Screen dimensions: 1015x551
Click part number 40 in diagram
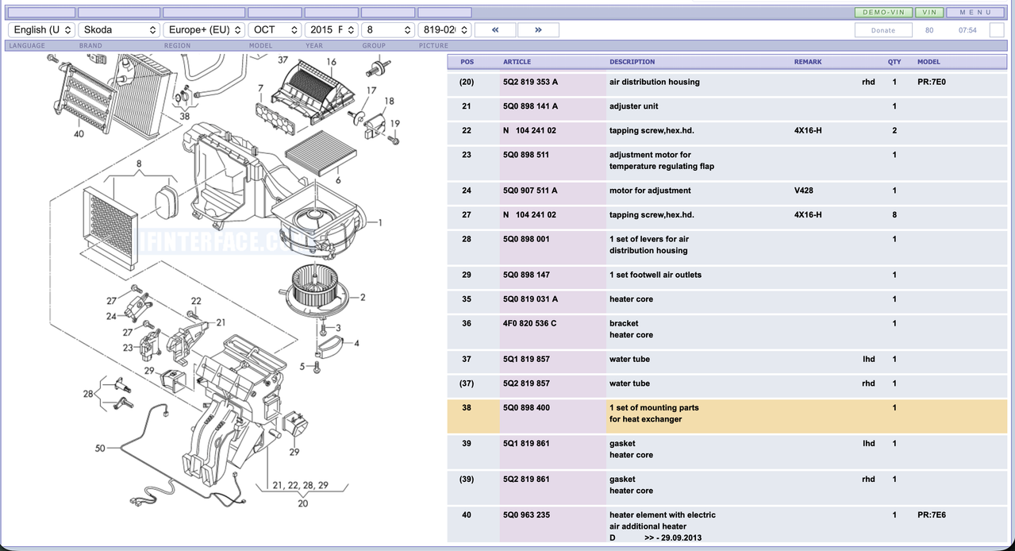(79, 133)
